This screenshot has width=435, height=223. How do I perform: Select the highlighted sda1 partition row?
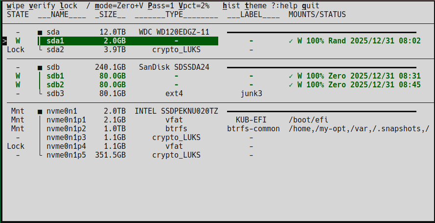(127, 41)
